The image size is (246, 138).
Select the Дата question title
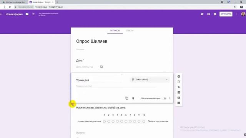pos(79,61)
